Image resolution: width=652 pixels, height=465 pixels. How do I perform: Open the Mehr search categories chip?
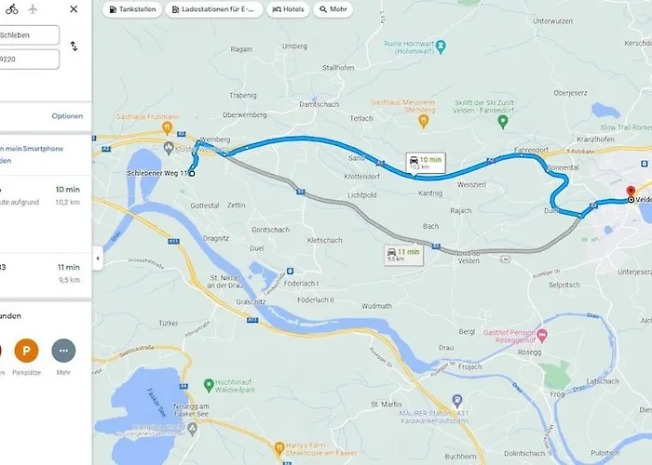pyautogui.click(x=333, y=9)
